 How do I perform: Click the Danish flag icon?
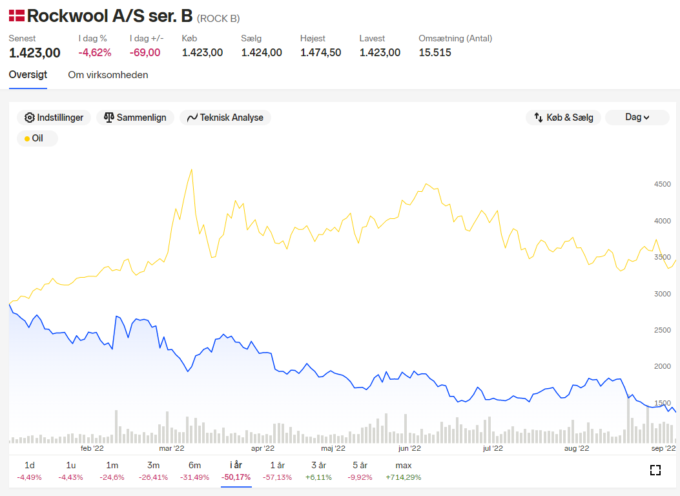tap(17, 15)
